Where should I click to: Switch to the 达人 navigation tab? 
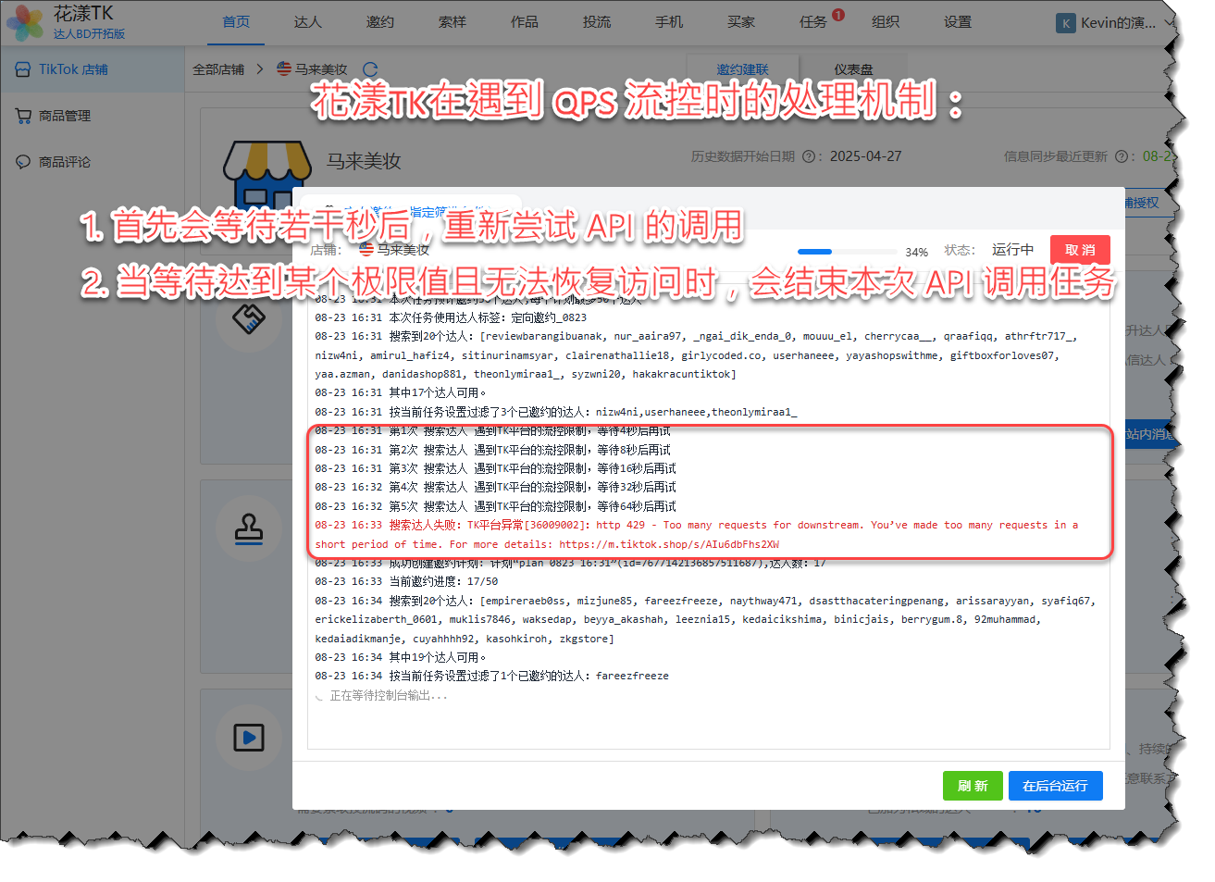pyautogui.click(x=307, y=22)
